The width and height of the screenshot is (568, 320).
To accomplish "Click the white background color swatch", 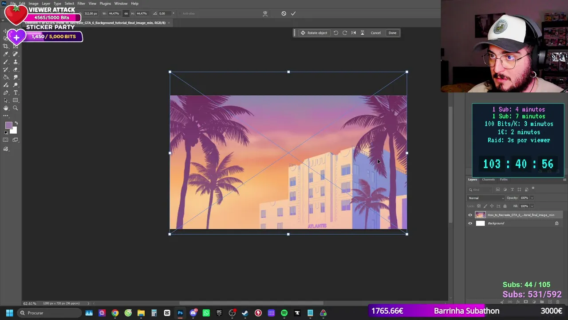I will tap(14, 131).
